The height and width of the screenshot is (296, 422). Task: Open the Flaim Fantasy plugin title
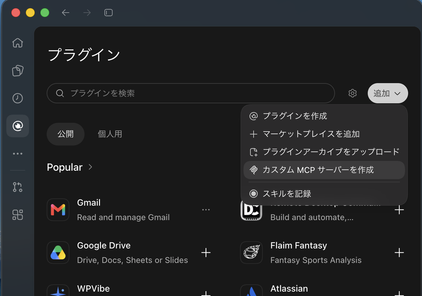coord(299,245)
